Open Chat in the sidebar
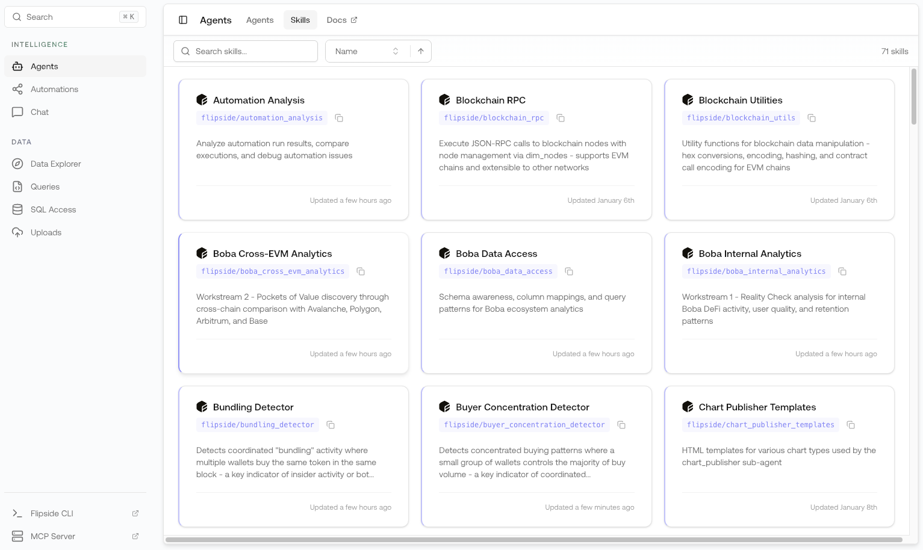The height and width of the screenshot is (550, 923). (x=75, y=112)
